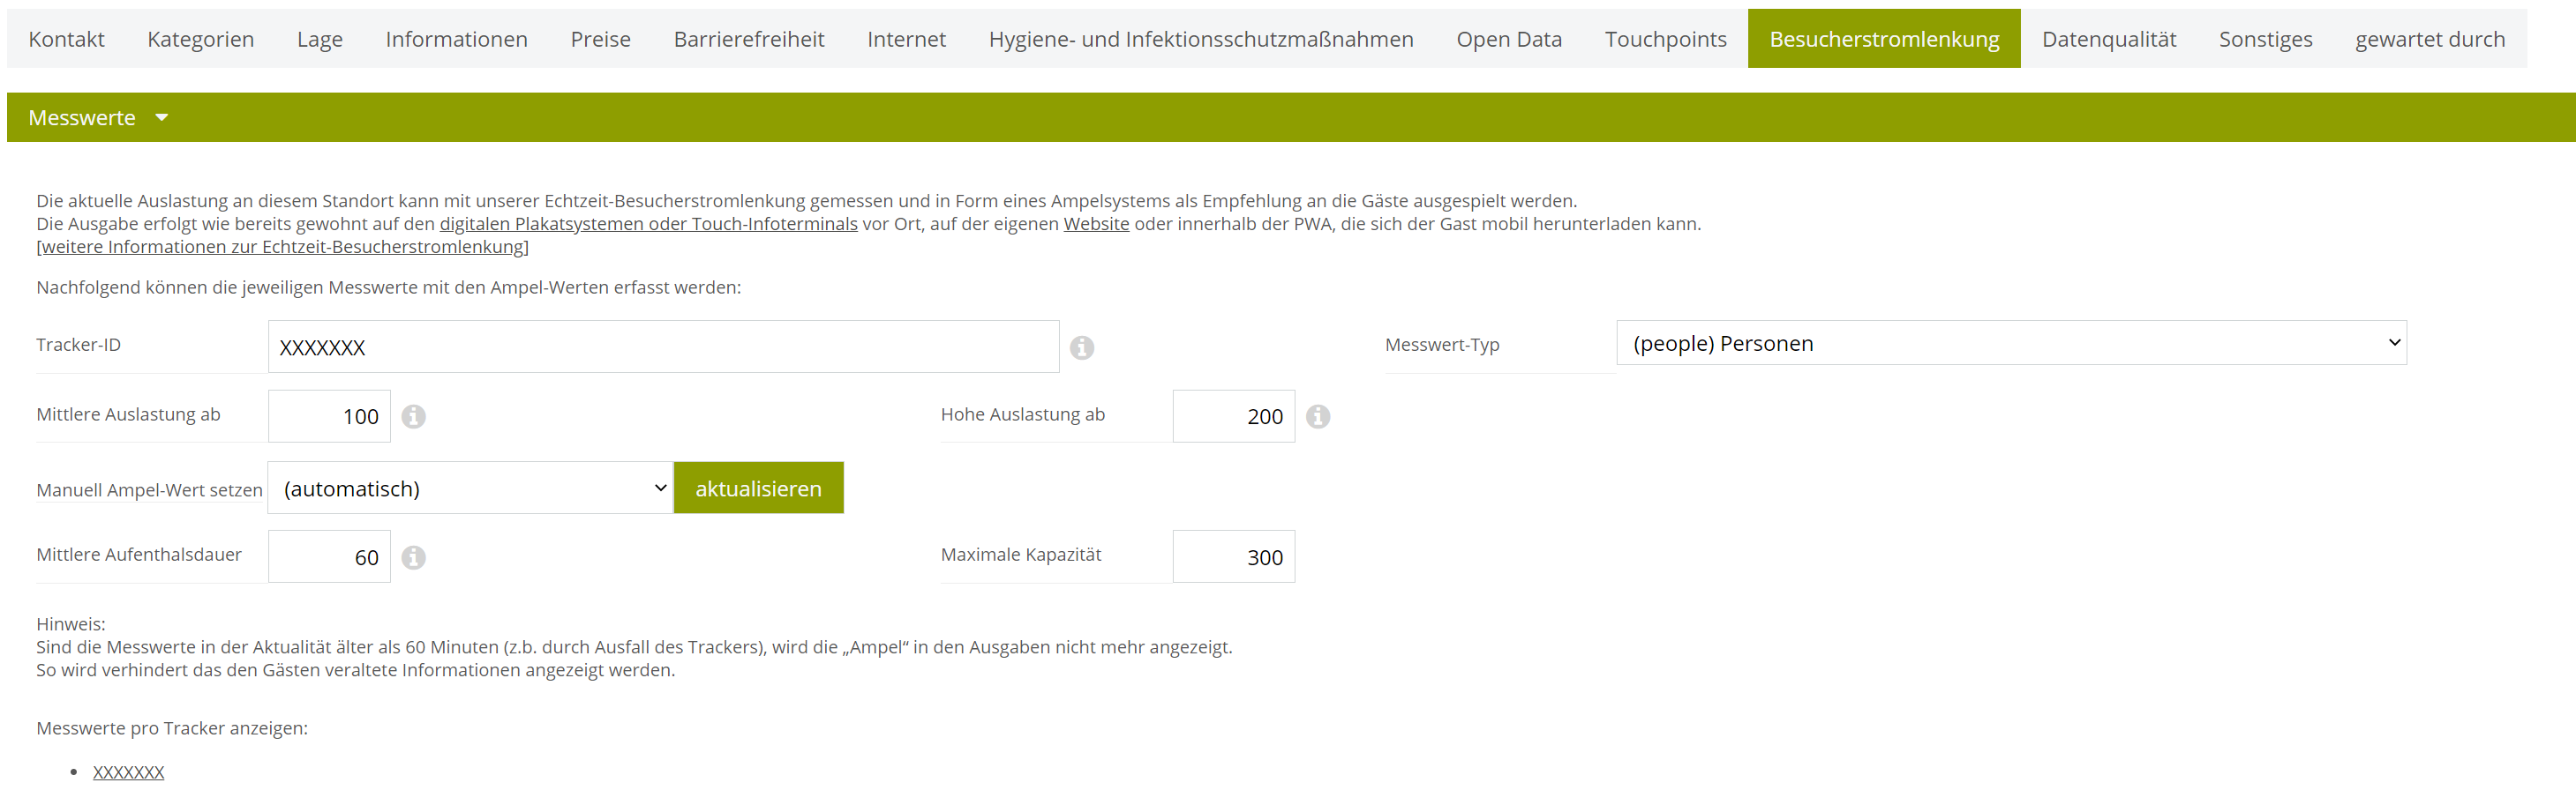Click the Mittlere Auslastung ab value field

329,416
